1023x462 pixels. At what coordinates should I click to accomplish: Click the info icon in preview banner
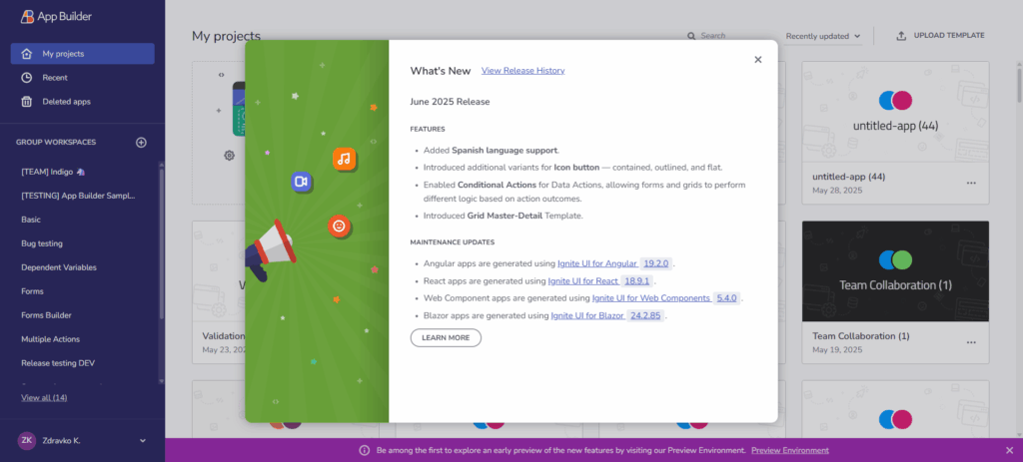click(x=365, y=450)
